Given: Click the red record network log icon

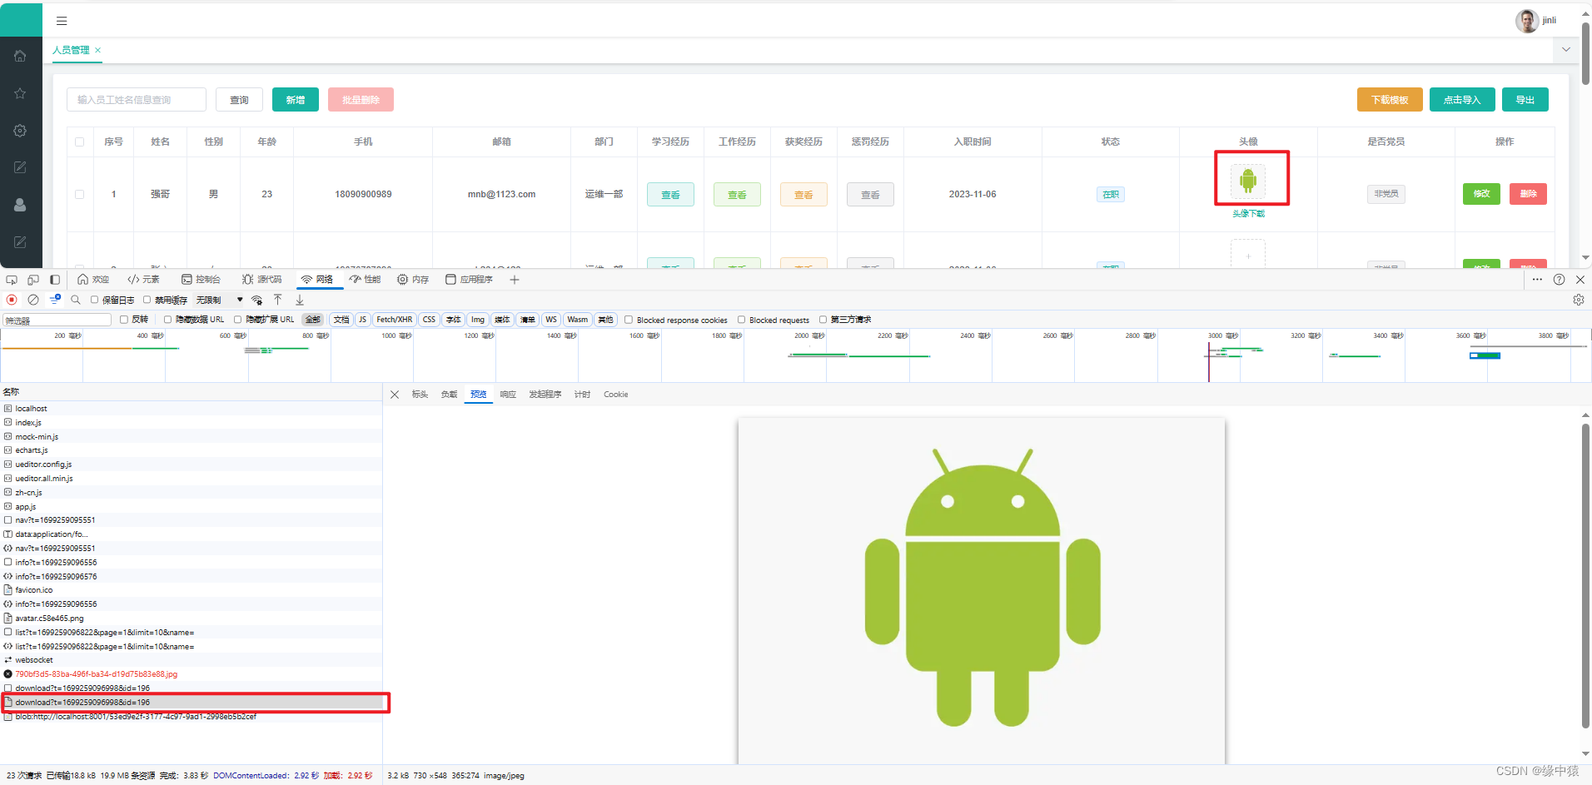Looking at the screenshot, I should point(12,300).
